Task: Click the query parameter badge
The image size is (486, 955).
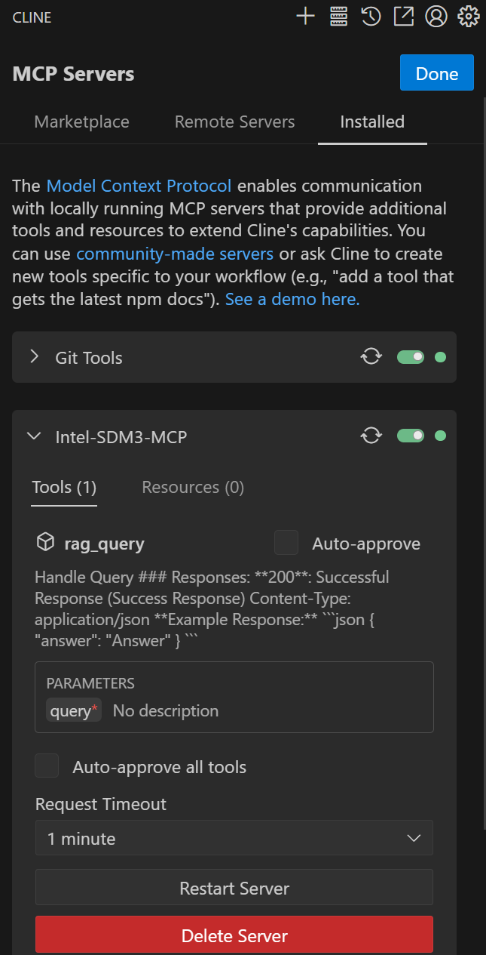Action: point(74,710)
